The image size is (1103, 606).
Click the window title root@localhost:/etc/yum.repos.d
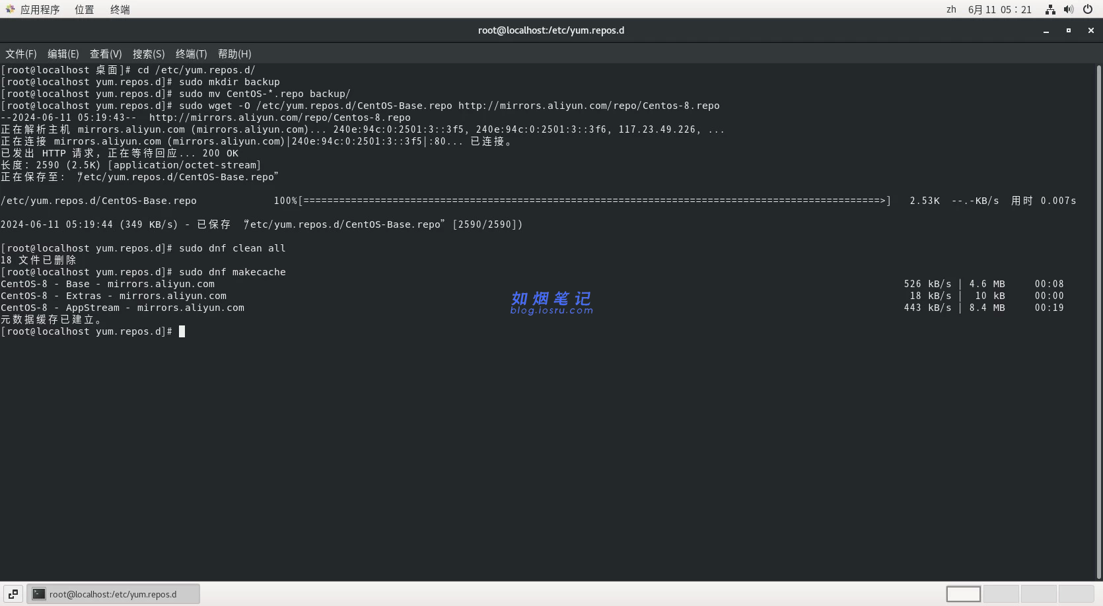(551, 30)
